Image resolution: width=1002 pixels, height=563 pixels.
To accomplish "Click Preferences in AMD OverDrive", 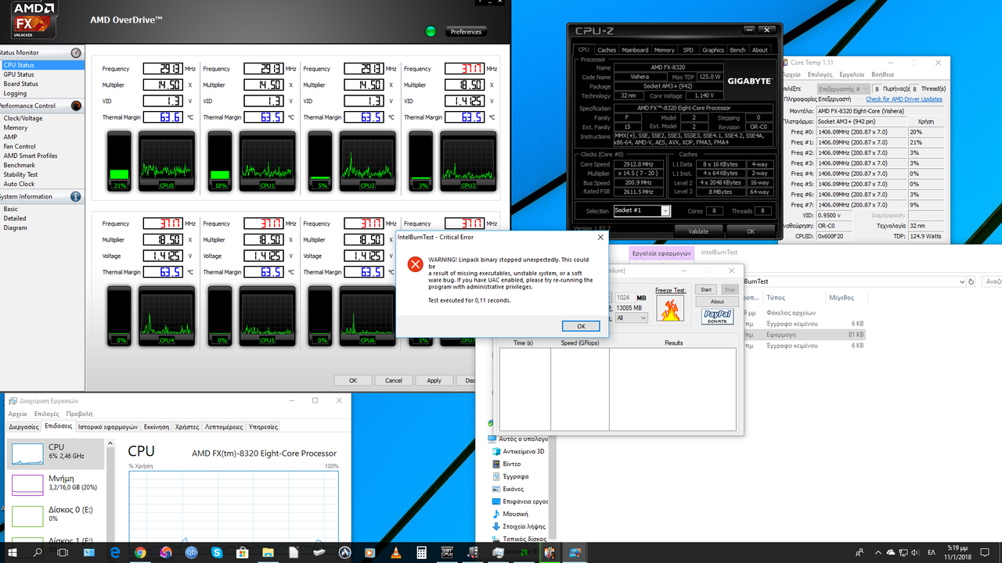I will [x=467, y=32].
